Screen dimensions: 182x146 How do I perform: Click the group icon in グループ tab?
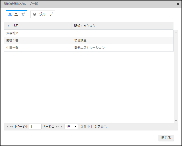pos(35,15)
